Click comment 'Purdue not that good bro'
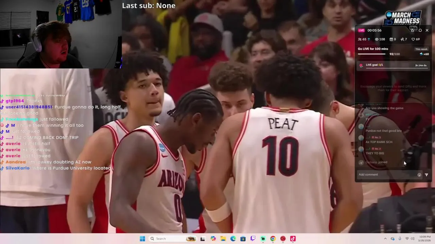The height and width of the screenshot is (244, 435). 383,131
